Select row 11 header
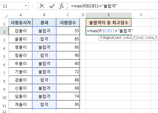The image size is (158, 113). (4, 105)
